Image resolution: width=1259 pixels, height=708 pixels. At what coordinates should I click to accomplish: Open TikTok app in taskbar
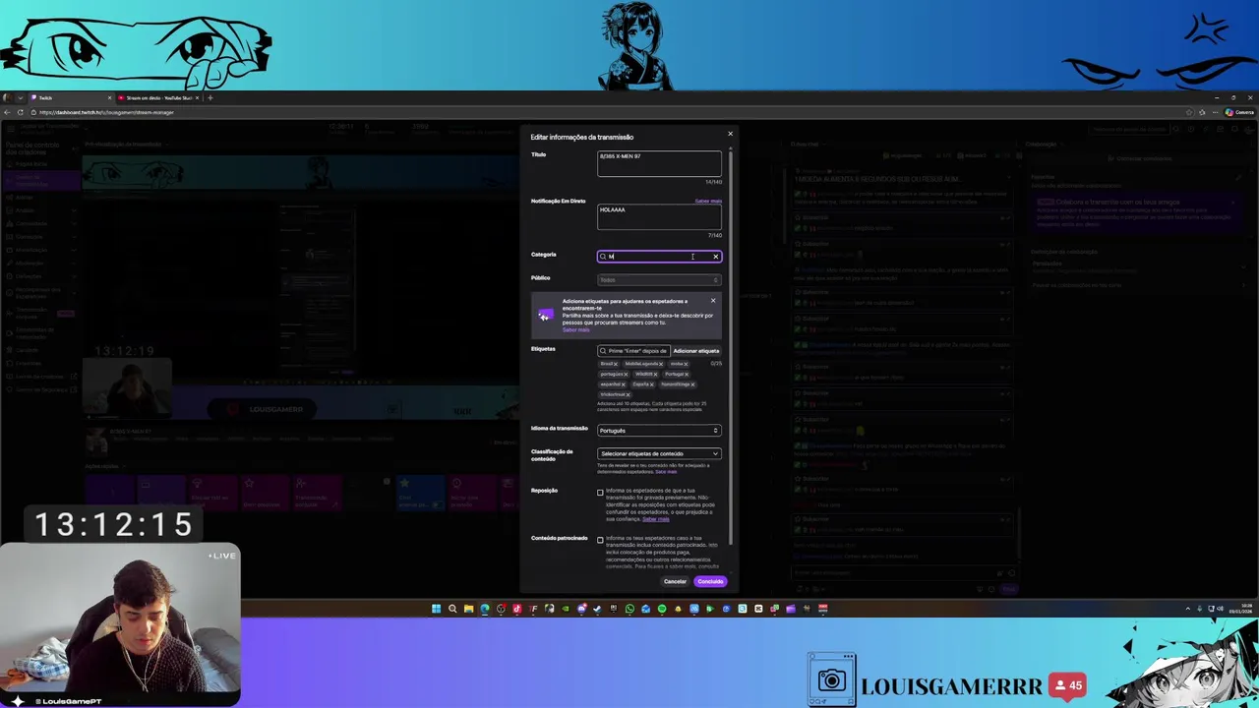point(516,609)
